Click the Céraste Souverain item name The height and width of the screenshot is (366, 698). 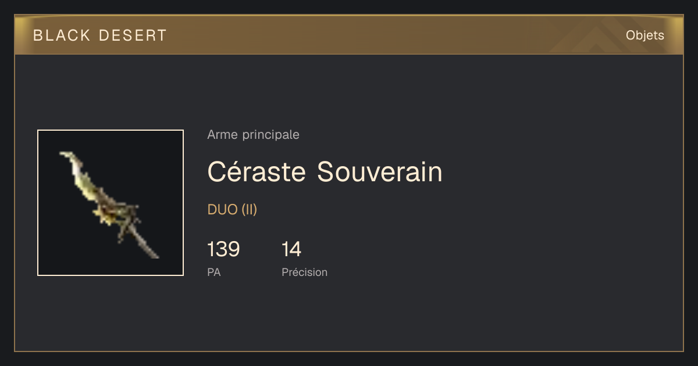click(325, 172)
